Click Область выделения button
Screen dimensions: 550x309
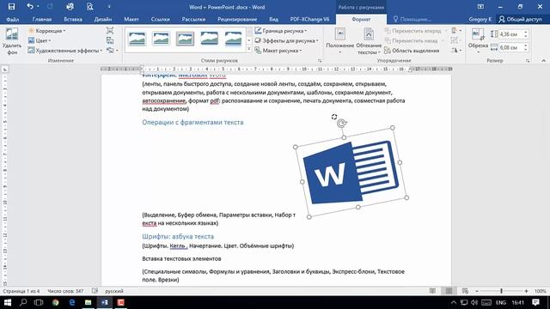(x=412, y=51)
